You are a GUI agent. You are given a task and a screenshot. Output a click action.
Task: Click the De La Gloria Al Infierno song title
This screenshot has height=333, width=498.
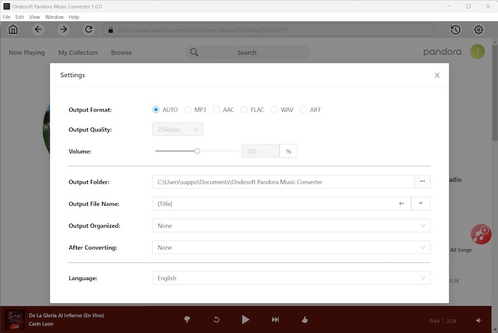tap(67, 315)
